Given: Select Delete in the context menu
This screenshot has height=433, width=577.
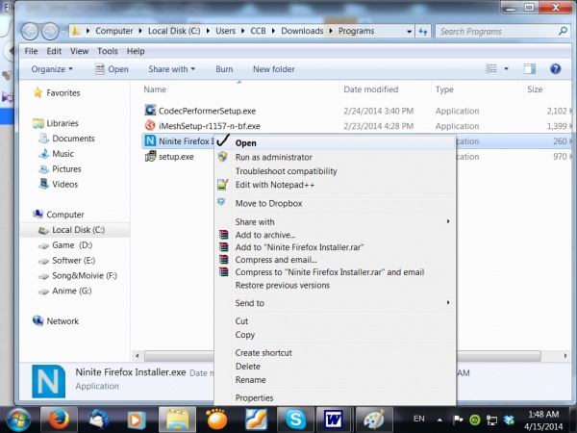Looking at the screenshot, I should click(335, 367).
